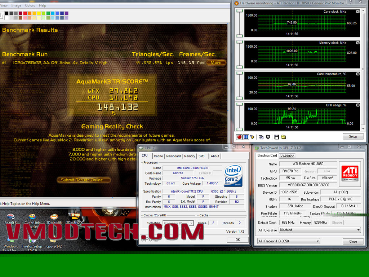
Task: Click the yellow folder open icon in monitoring toolbar
Action: [283, 137]
